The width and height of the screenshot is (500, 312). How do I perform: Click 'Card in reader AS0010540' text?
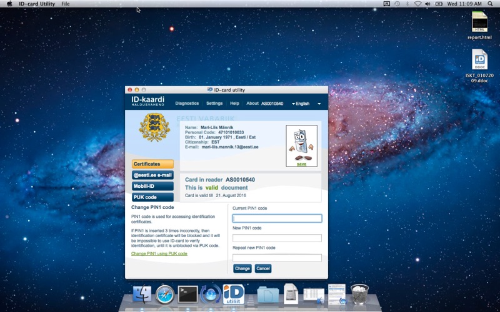[x=220, y=180]
